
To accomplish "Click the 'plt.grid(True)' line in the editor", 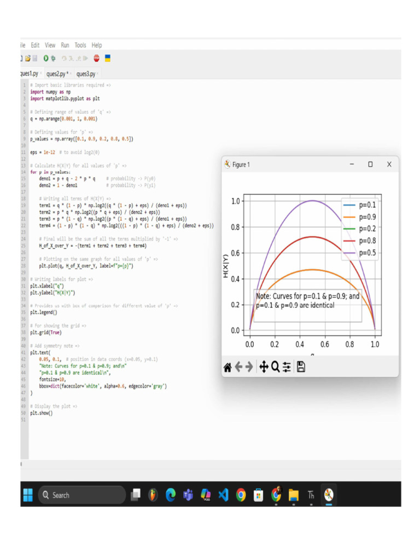I will pyautogui.click(x=46, y=332).
